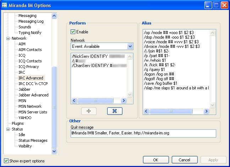Image resolution: width=230 pixels, height=167 pixels.
Task: Click the Perform list left scroll arrow
Action: click(74, 100)
